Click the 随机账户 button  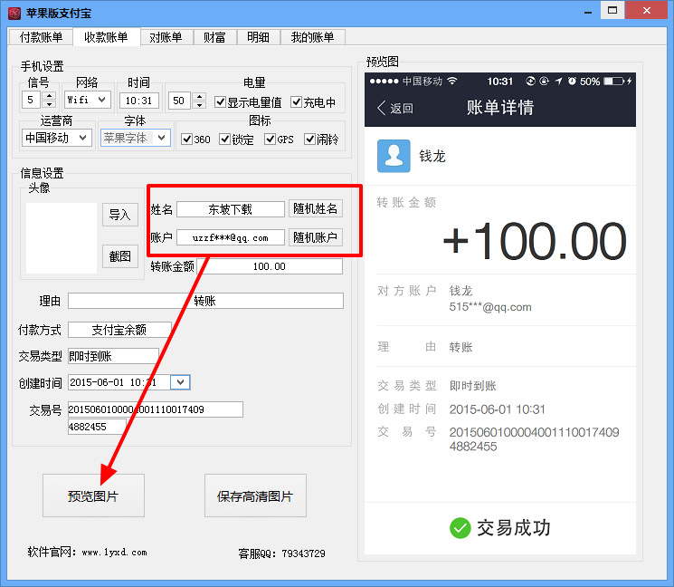tap(316, 237)
